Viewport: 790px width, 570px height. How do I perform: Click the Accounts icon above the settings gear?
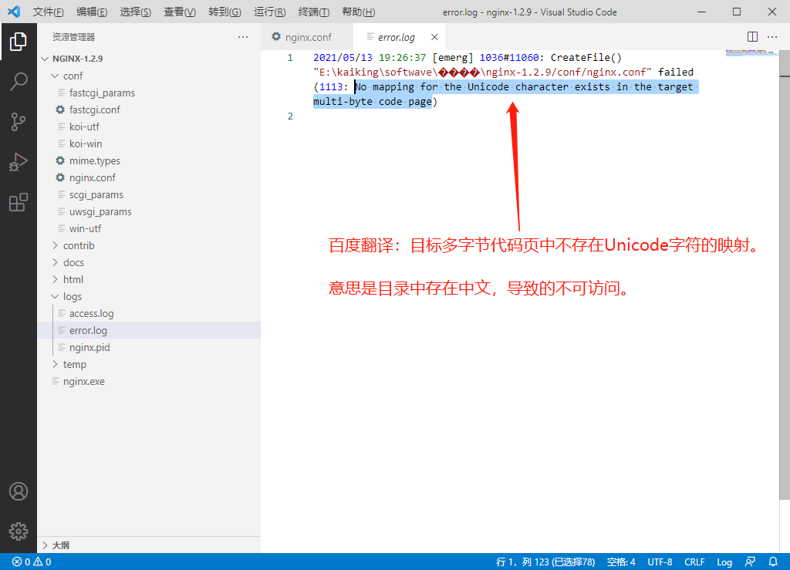pos(19,491)
